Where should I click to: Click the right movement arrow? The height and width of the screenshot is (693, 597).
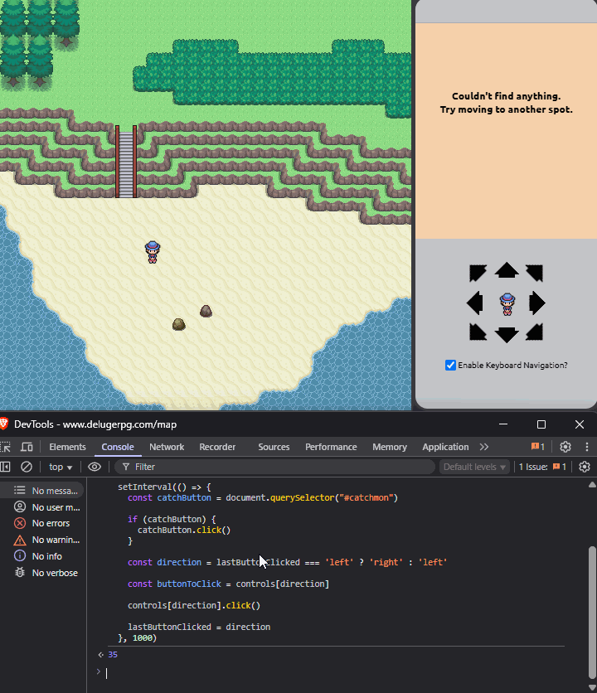tap(537, 303)
